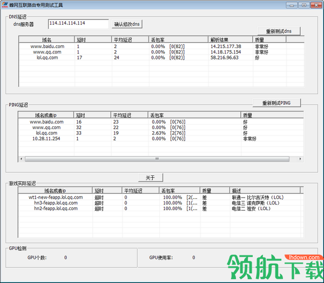Close the window

pyautogui.click(x=316, y=5)
